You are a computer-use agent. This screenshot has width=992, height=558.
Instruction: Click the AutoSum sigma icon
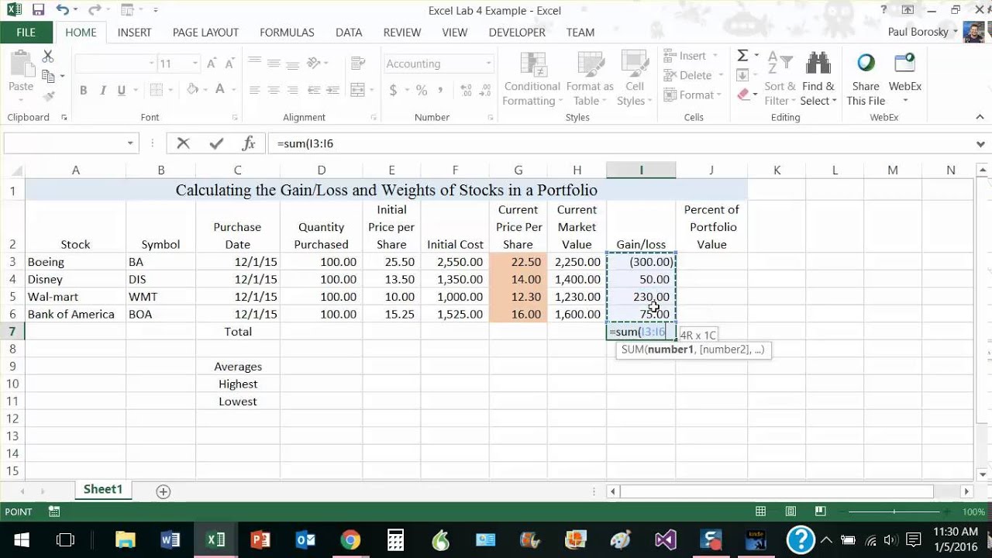click(x=742, y=56)
